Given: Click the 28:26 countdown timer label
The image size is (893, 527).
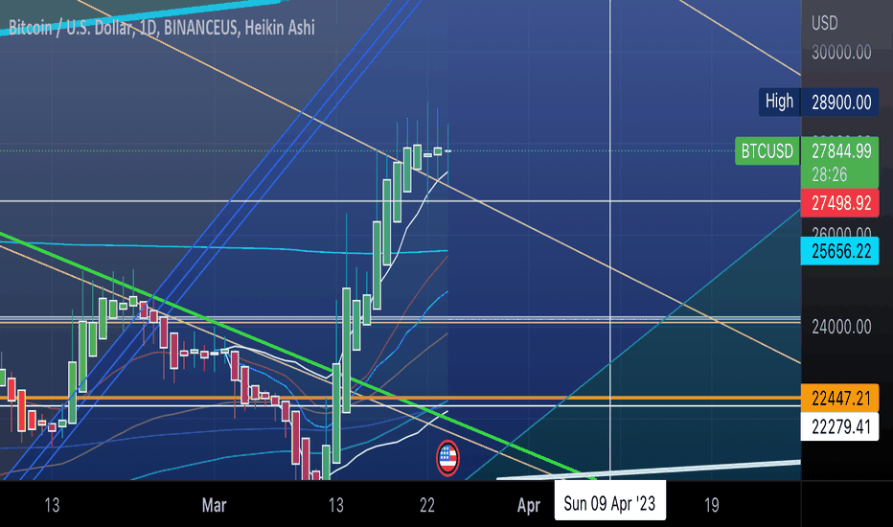Looking at the screenshot, I should (829, 175).
